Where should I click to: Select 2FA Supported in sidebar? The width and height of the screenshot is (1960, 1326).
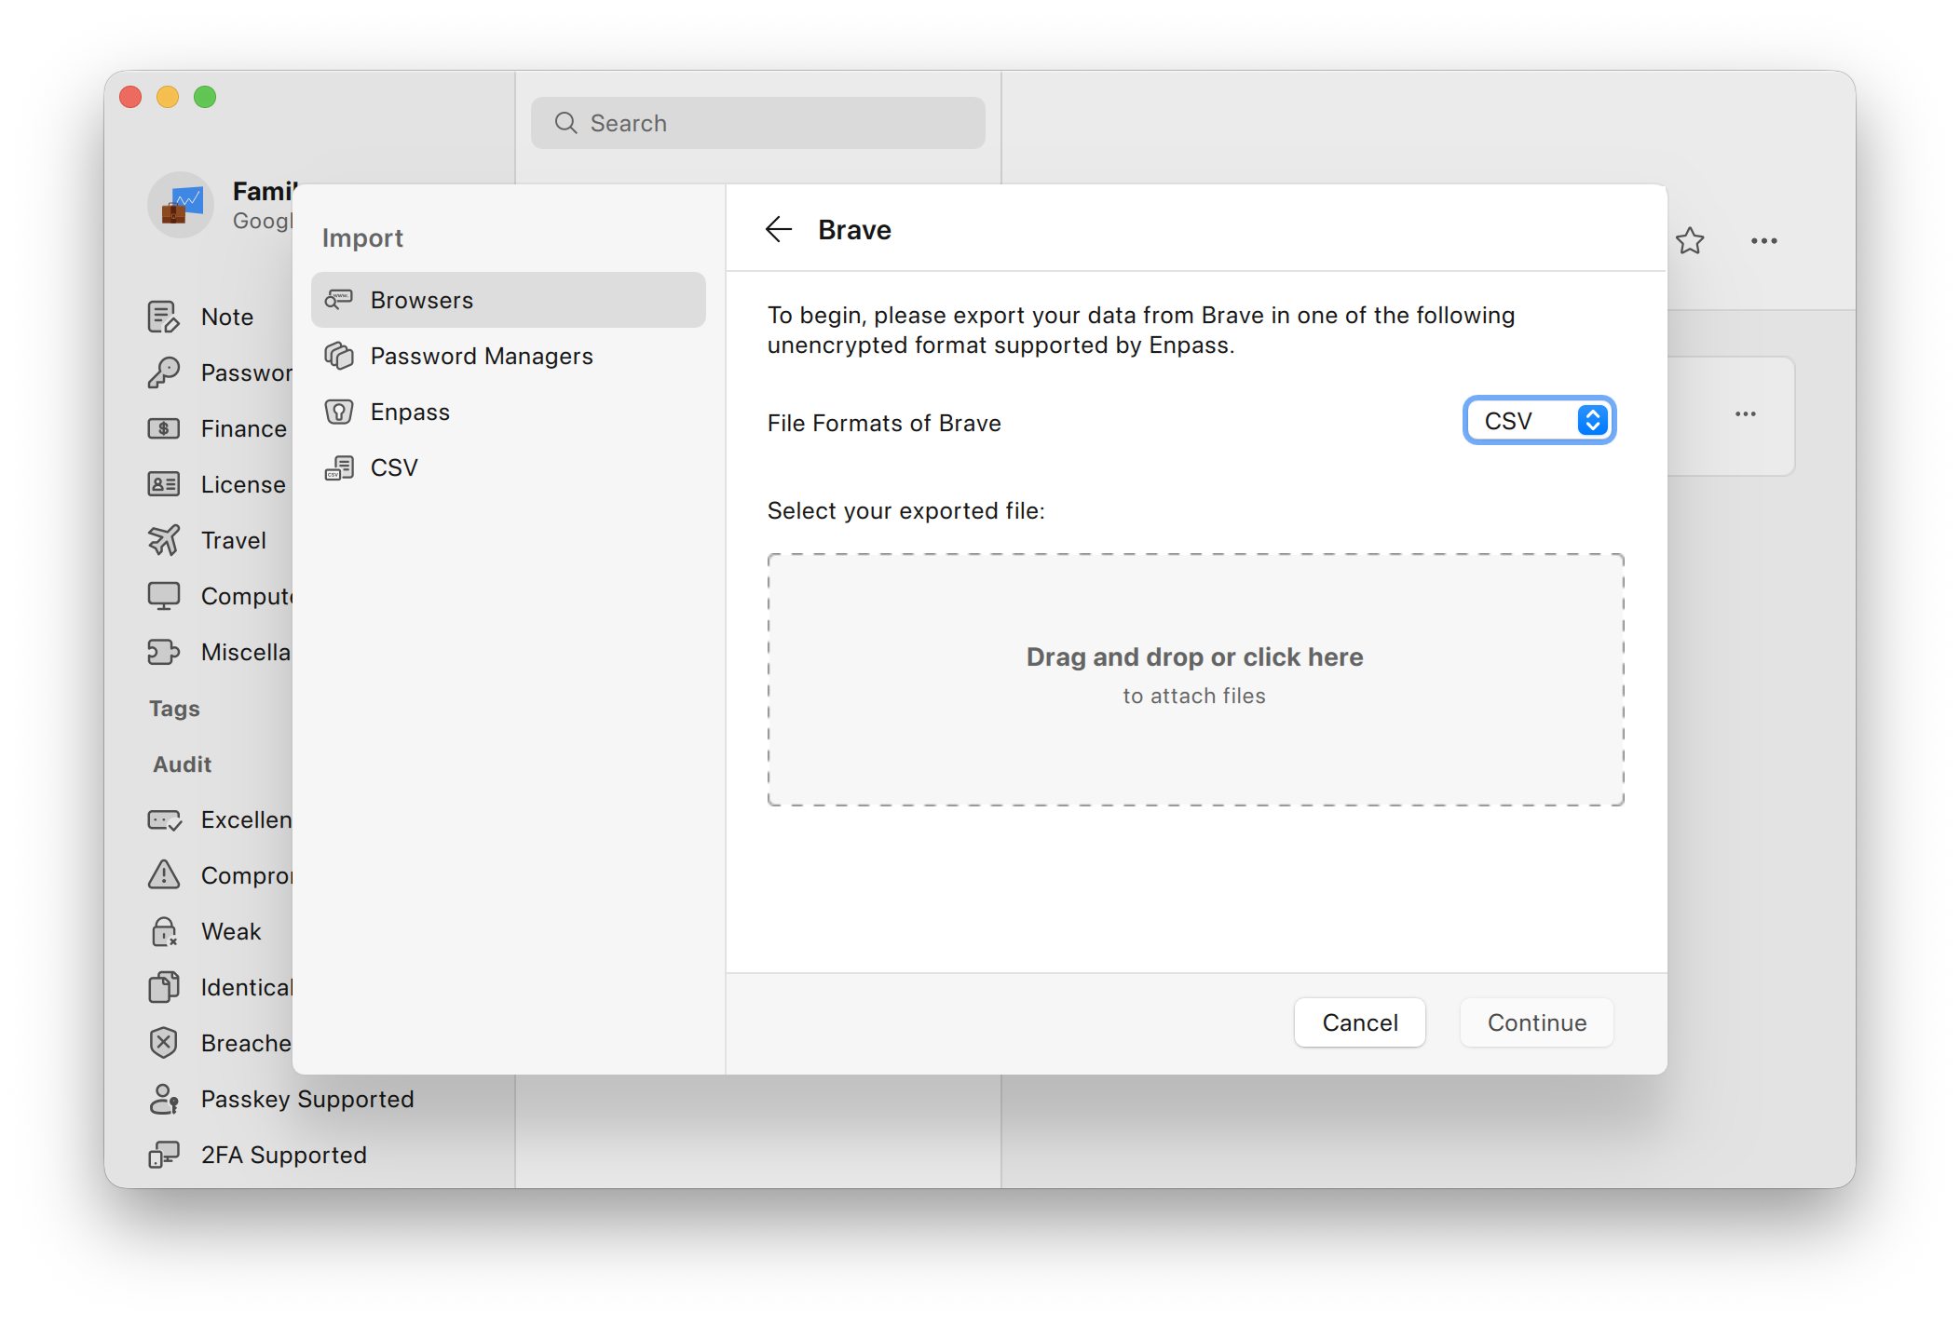click(284, 1155)
